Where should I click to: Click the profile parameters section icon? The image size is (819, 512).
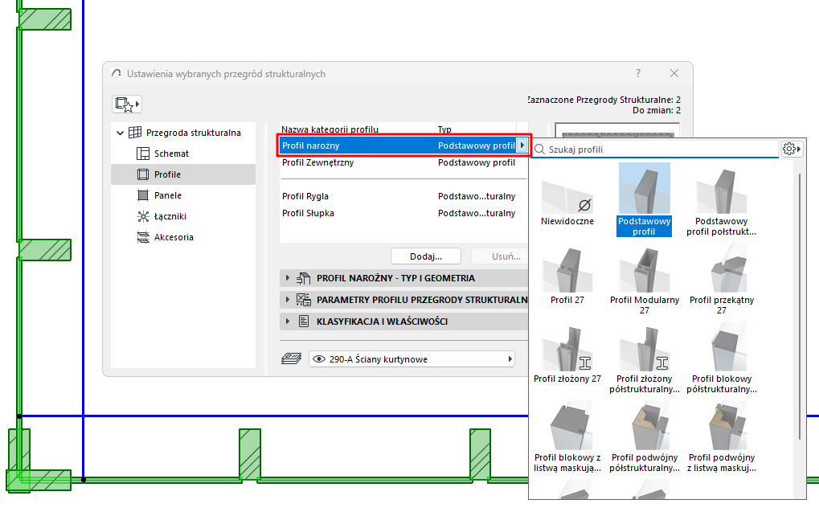pyautogui.click(x=304, y=299)
